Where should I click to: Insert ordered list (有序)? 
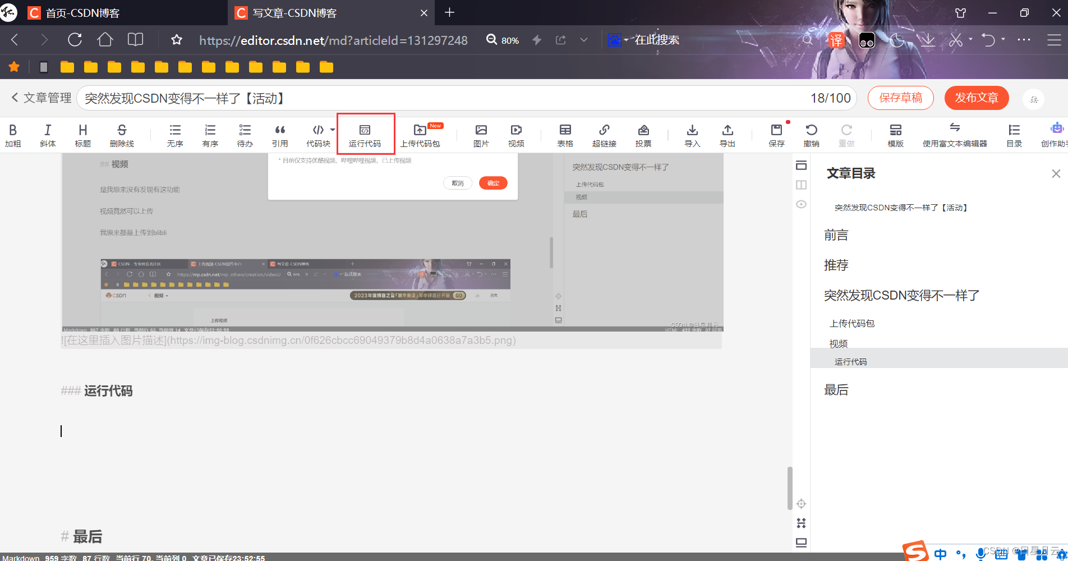[210, 136]
